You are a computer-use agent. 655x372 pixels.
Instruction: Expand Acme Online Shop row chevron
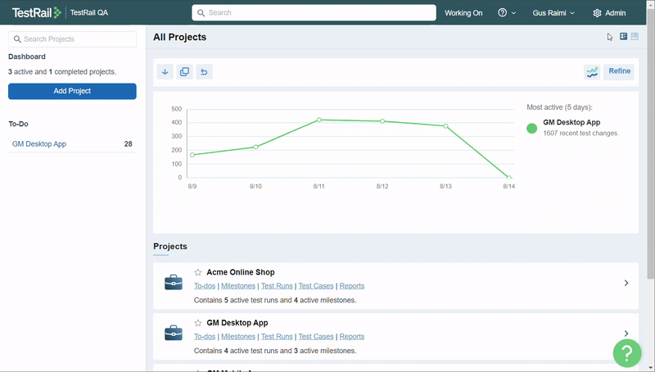626,283
